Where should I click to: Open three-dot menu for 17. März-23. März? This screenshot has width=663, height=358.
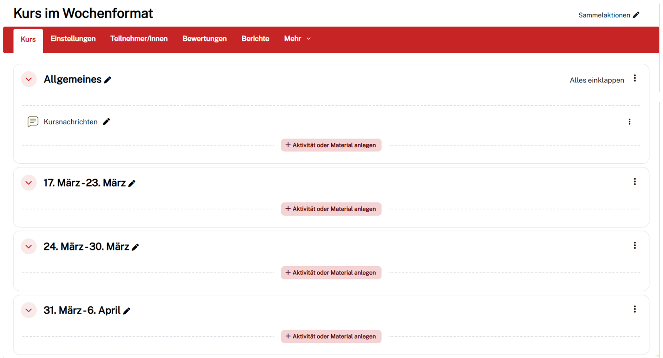(x=634, y=182)
